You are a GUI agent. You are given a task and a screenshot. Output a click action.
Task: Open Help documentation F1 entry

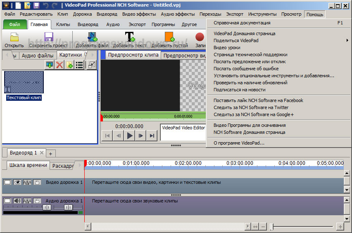point(278,23)
